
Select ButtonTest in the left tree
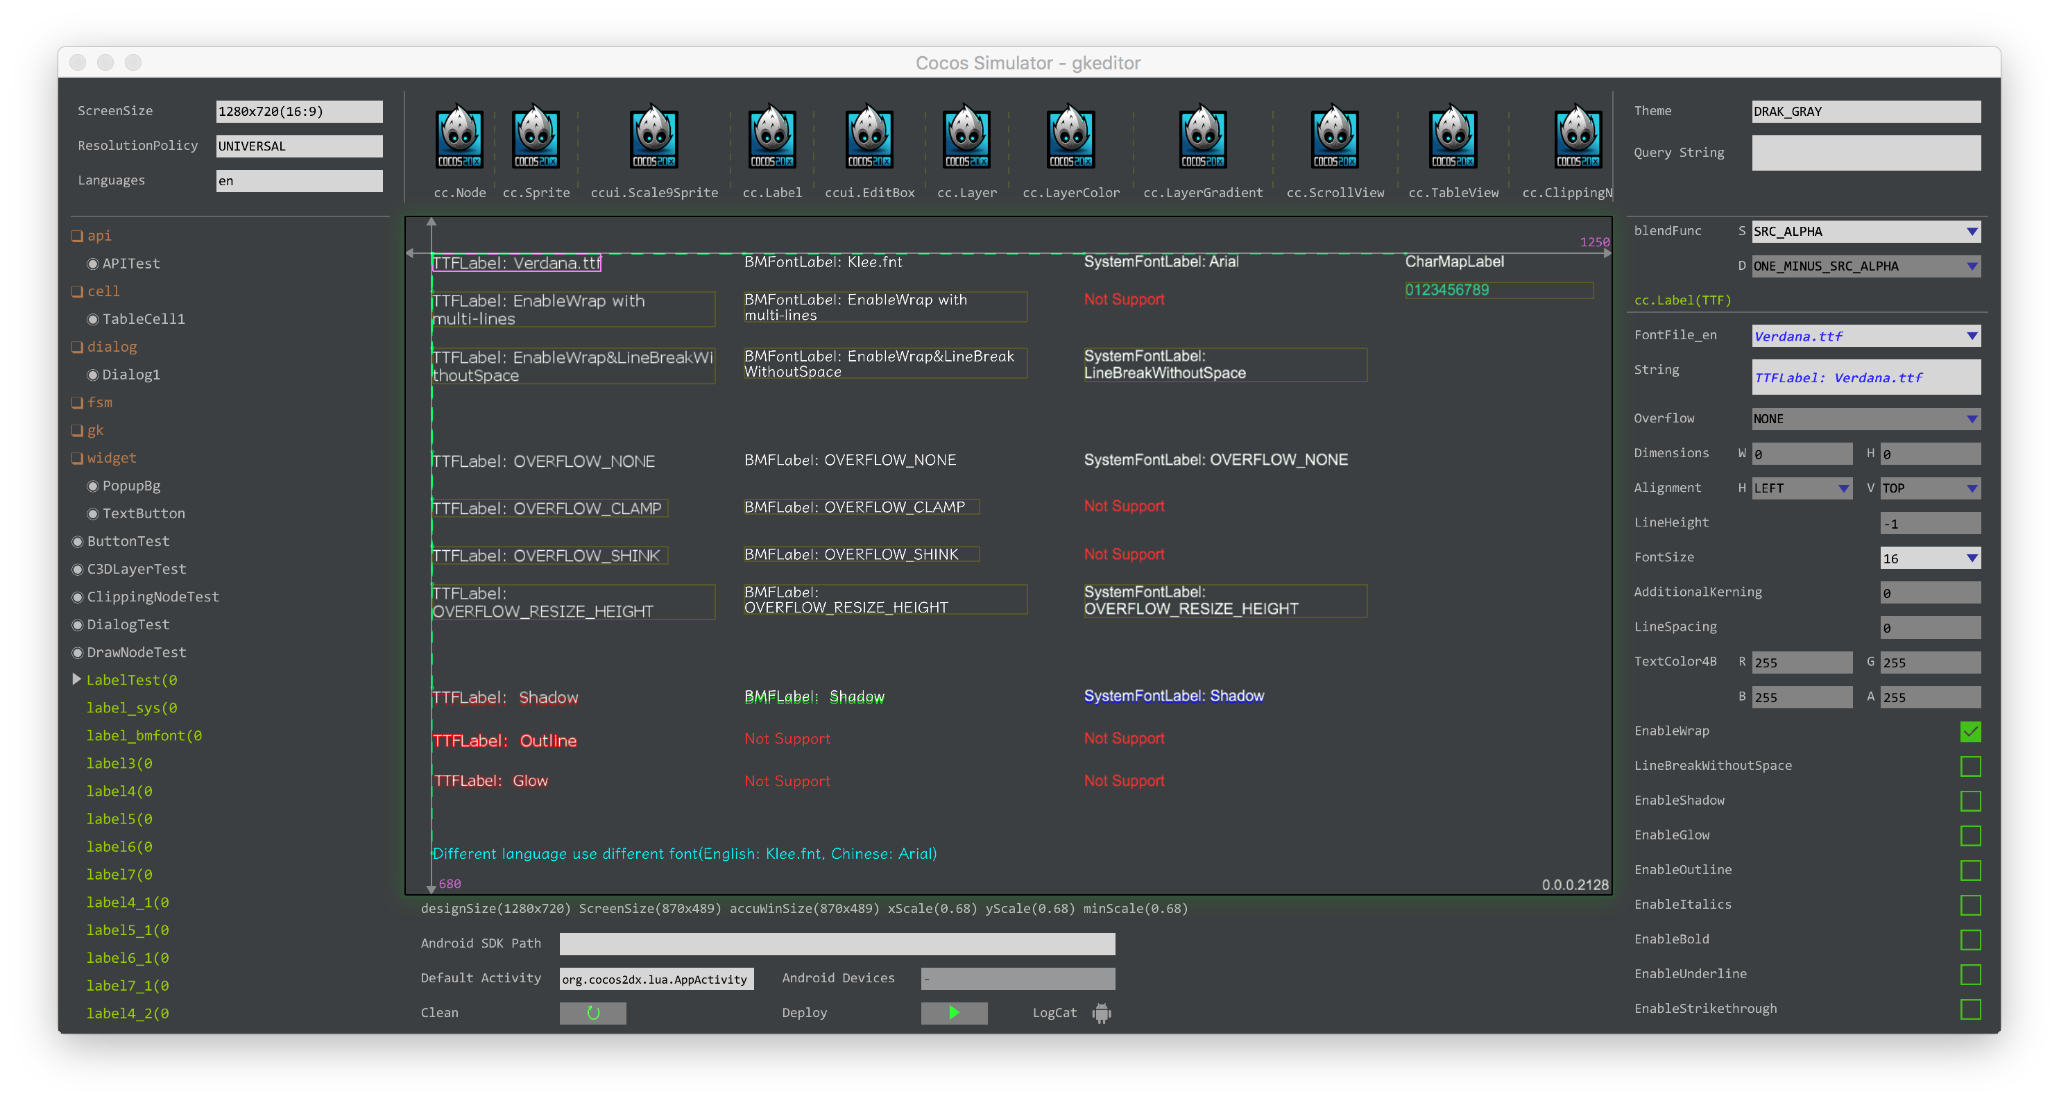click(128, 541)
